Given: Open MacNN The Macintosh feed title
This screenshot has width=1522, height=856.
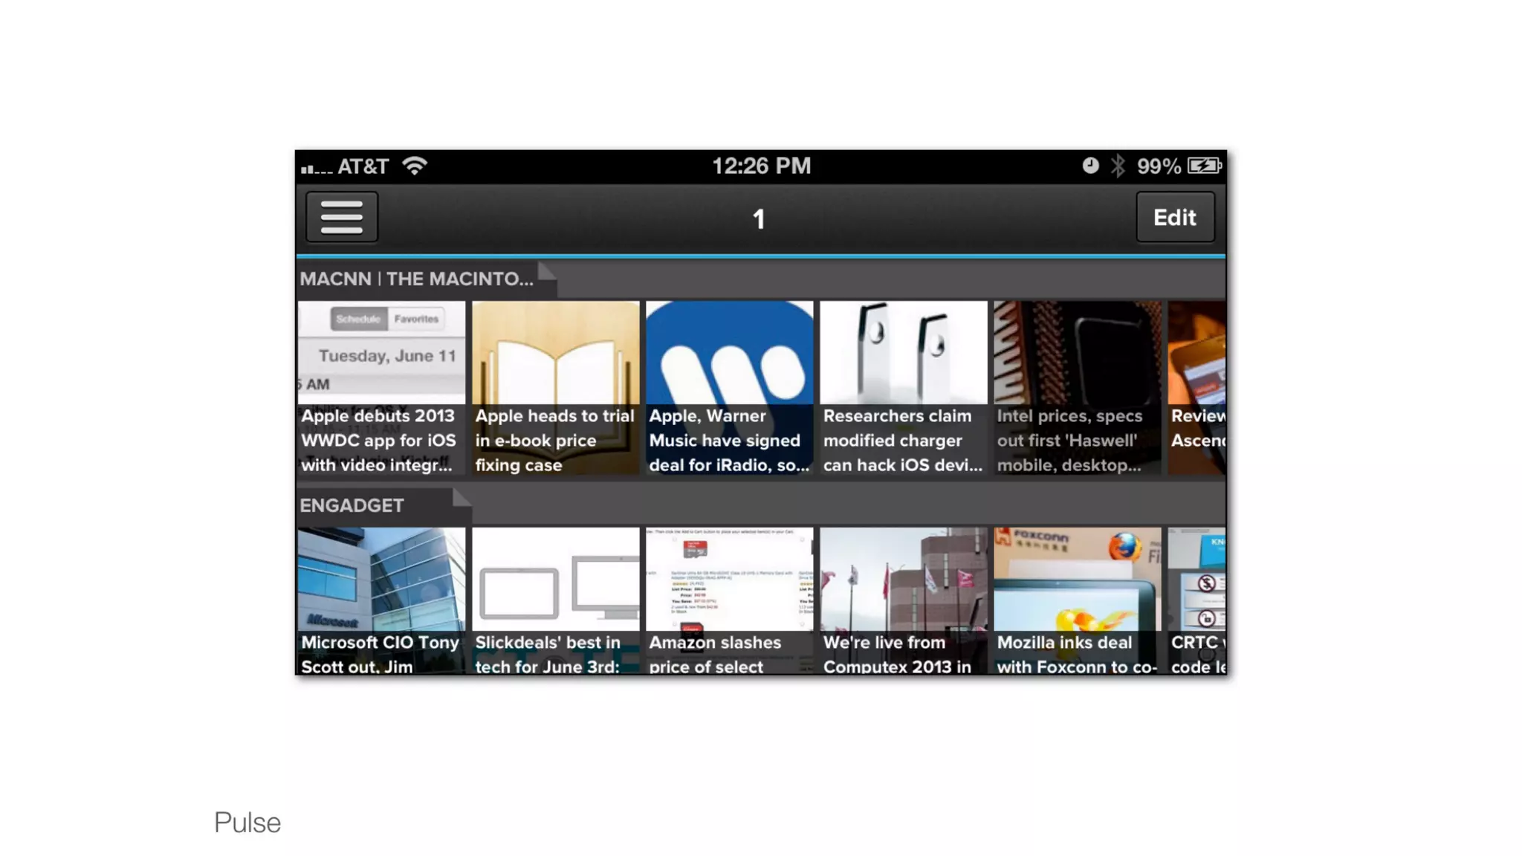Looking at the screenshot, I should [416, 279].
